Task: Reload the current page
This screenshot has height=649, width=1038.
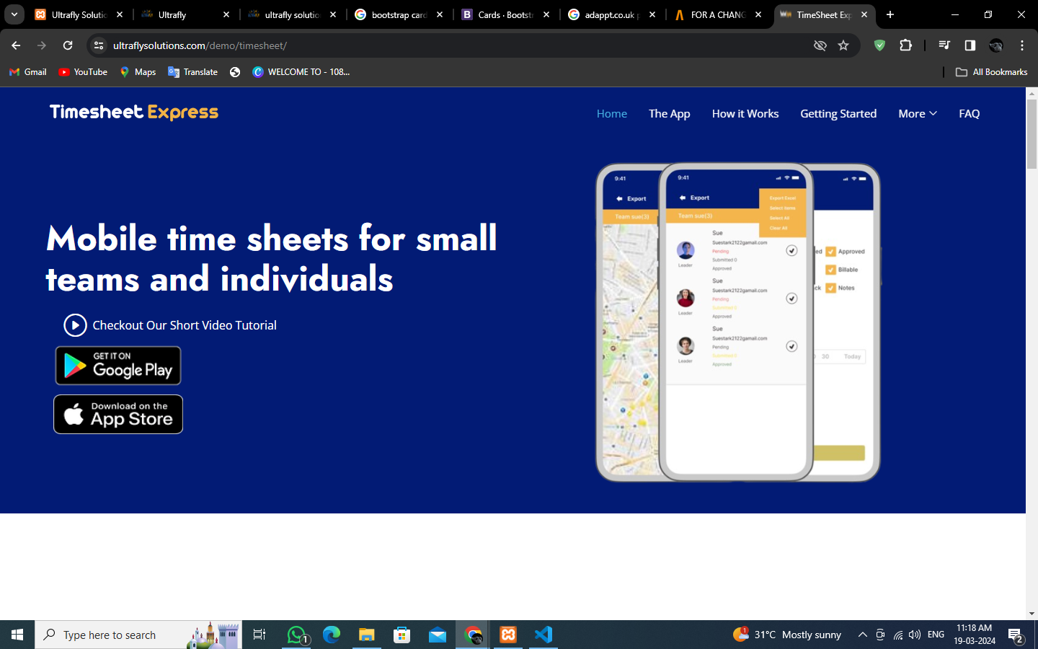Action: [x=68, y=45]
